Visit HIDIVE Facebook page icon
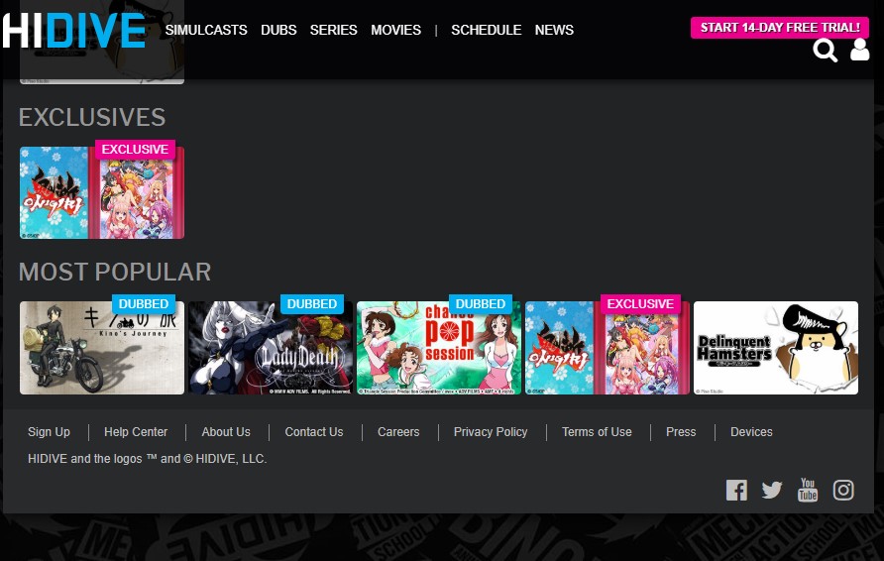The image size is (884, 561). [x=736, y=490]
